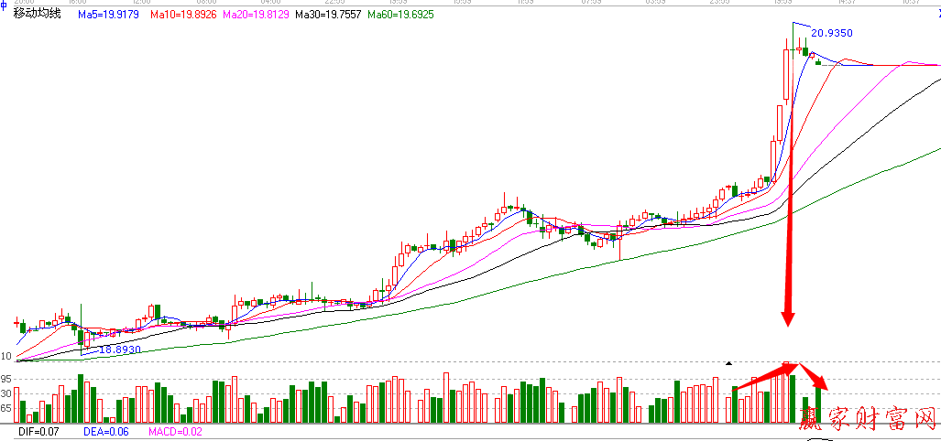This screenshot has height=441, width=941.
Task: Click the large red downward arrow head
Action: [788, 317]
